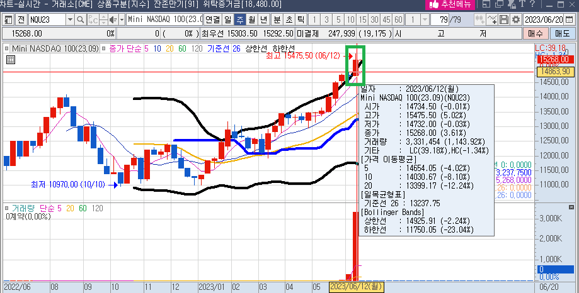Screen dimensions: 579x293
Task: Click the PC link icon in toolbar
Action: (93, 19)
